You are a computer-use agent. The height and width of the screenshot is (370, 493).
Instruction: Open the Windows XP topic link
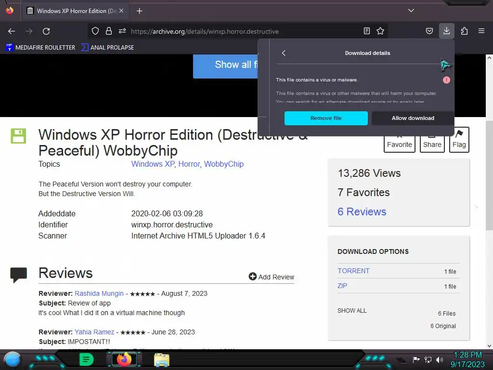(153, 164)
